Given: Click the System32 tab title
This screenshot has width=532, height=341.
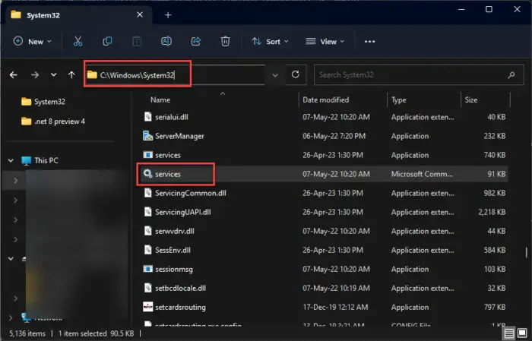Looking at the screenshot, I should (43, 15).
